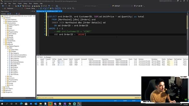Open File Explorer from the taskbar
189x106 pixels.
(x=41, y=104)
